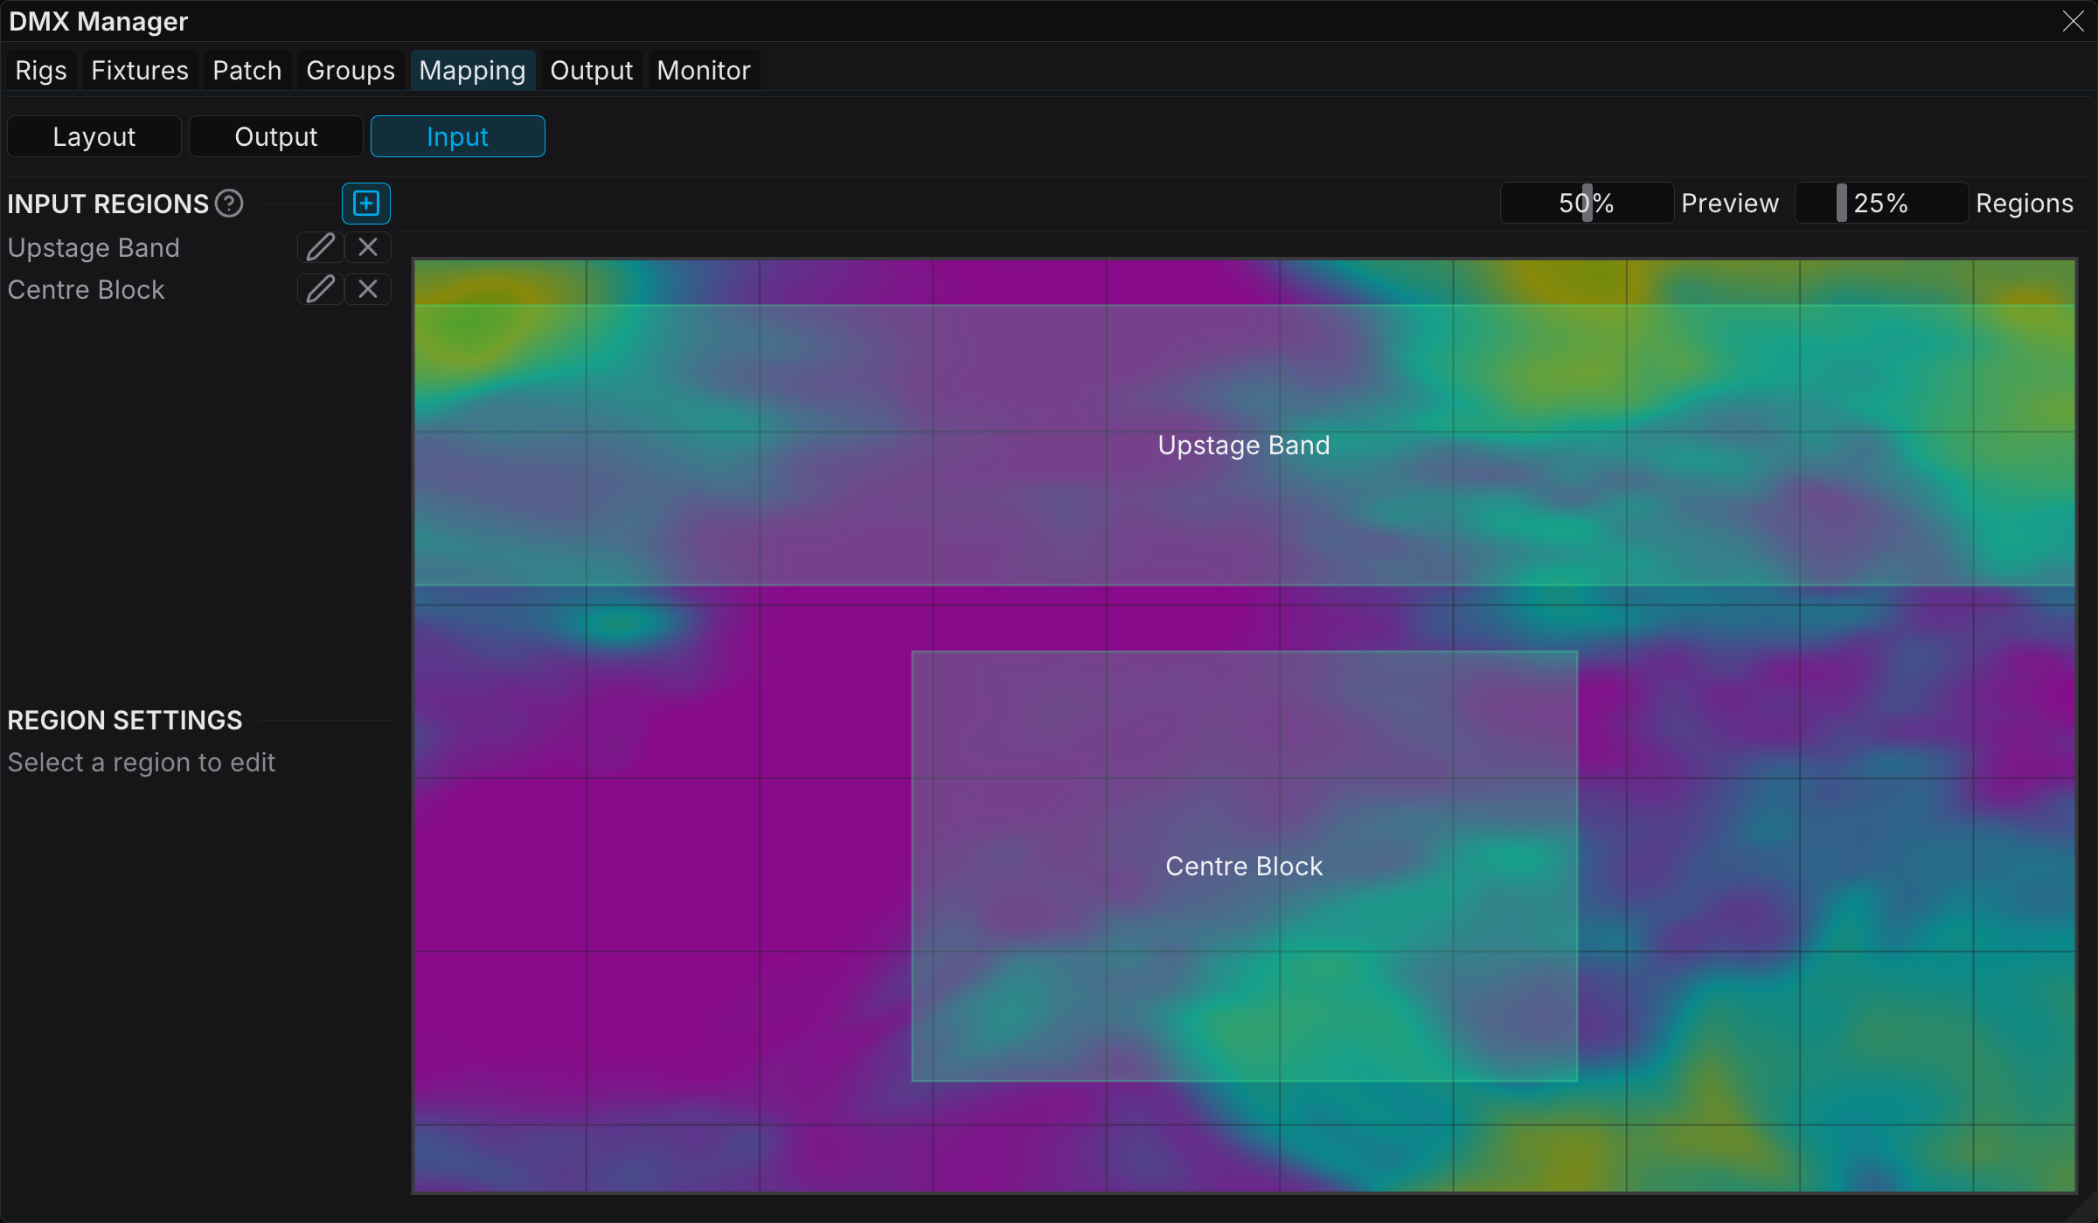Screen dimensions: 2098x1223
Task: Open the Input Regions help icon
Action: pyautogui.click(x=229, y=204)
